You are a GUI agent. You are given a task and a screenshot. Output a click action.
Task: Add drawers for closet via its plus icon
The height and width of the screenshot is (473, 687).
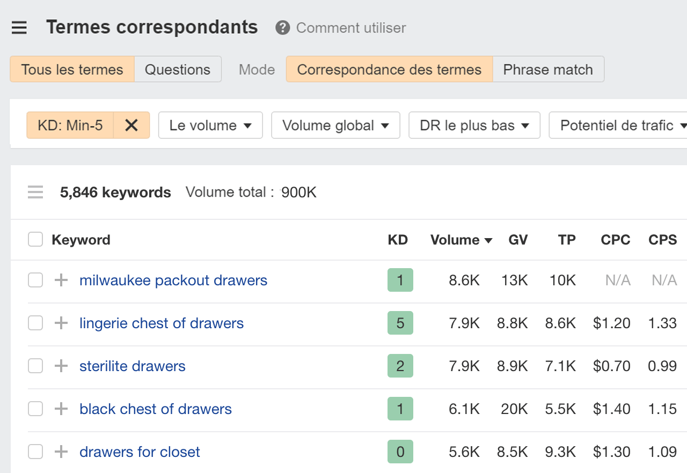pyautogui.click(x=61, y=452)
